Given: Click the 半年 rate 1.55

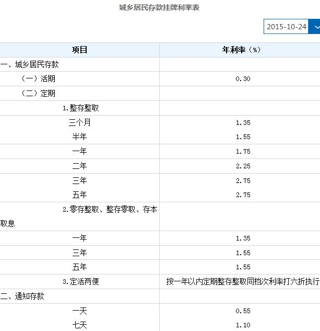Looking at the screenshot, I should click(x=243, y=137).
